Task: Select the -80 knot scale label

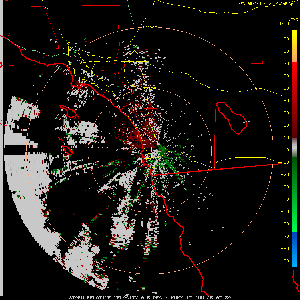Action: pyautogui.click(x=285, y=249)
